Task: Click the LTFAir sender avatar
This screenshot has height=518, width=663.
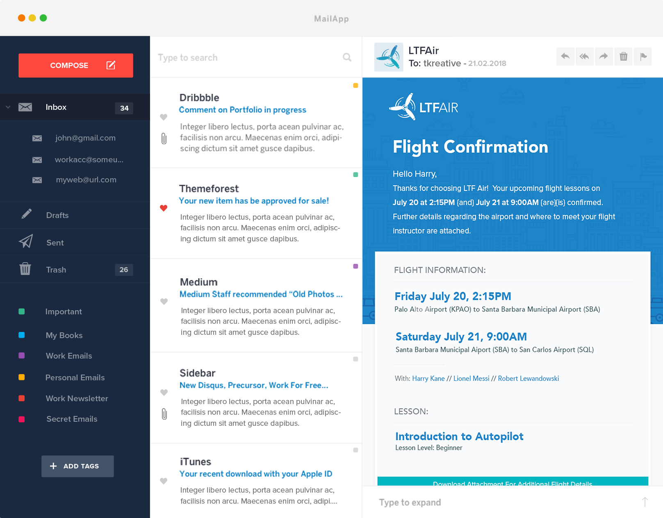Action: coord(389,57)
